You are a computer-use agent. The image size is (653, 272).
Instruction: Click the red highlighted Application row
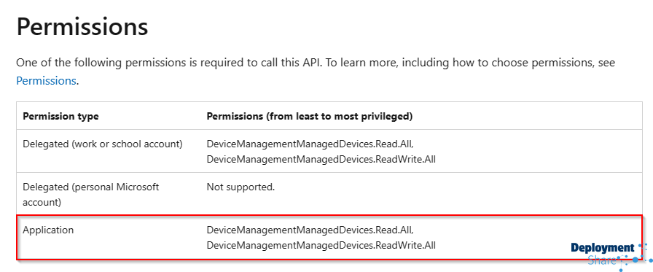[329, 238]
